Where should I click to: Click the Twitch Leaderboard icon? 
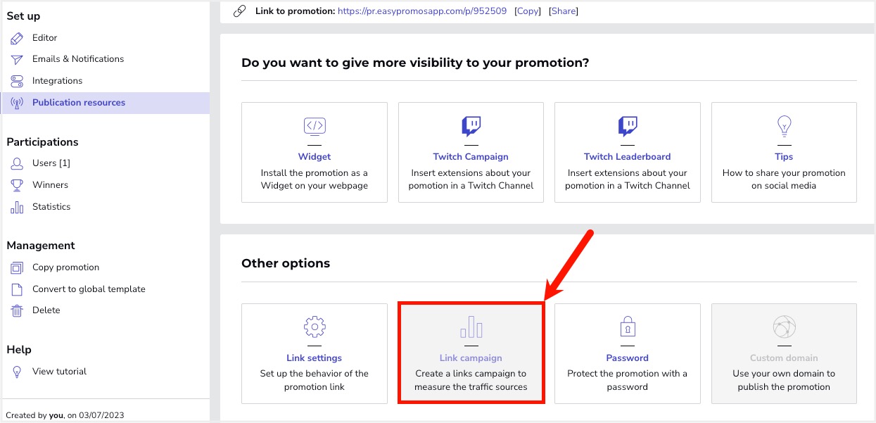tap(627, 126)
